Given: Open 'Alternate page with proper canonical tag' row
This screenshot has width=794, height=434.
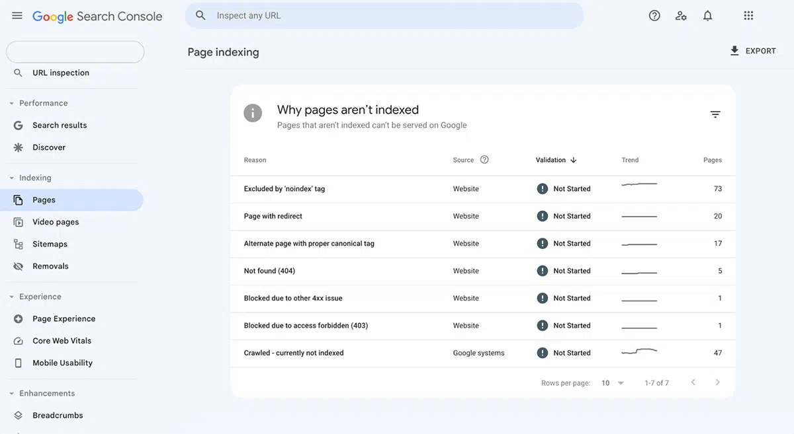Looking at the screenshot, I should tap(482, 244).
